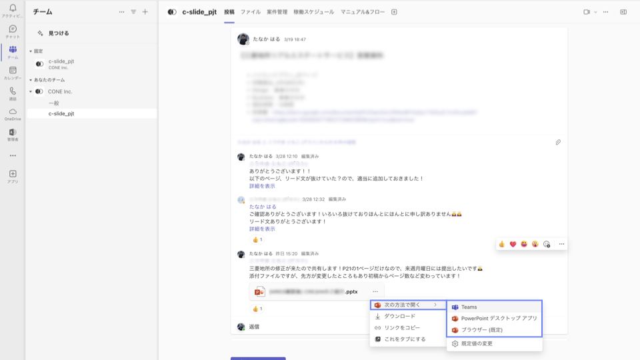Select ダウンロード from context menu
This screenshot has width=640, height=360.
(399, 317)
